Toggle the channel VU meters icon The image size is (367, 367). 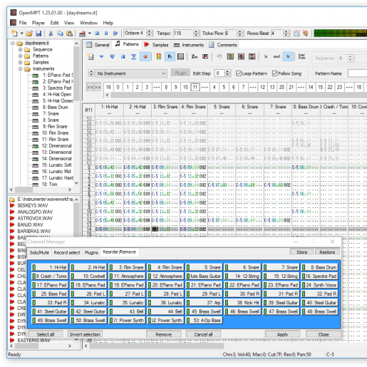(x=158, y=56)
